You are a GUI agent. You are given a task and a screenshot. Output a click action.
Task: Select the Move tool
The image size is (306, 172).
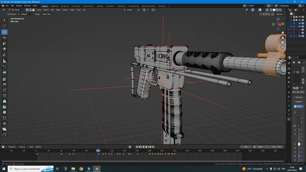pos(4,32)
